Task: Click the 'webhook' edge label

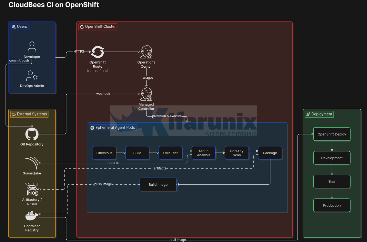Action: 103,94
